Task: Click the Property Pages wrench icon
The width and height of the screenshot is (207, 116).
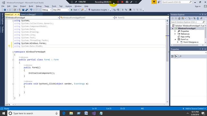Action: point(180,56)
